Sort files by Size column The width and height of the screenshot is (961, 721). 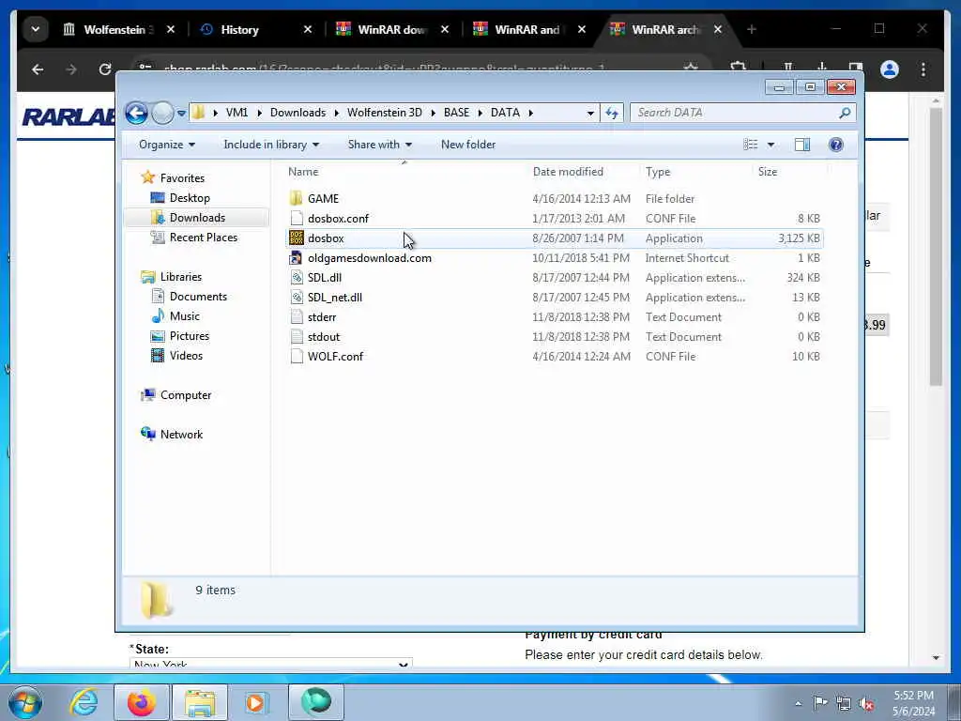(x=768, y=172)
